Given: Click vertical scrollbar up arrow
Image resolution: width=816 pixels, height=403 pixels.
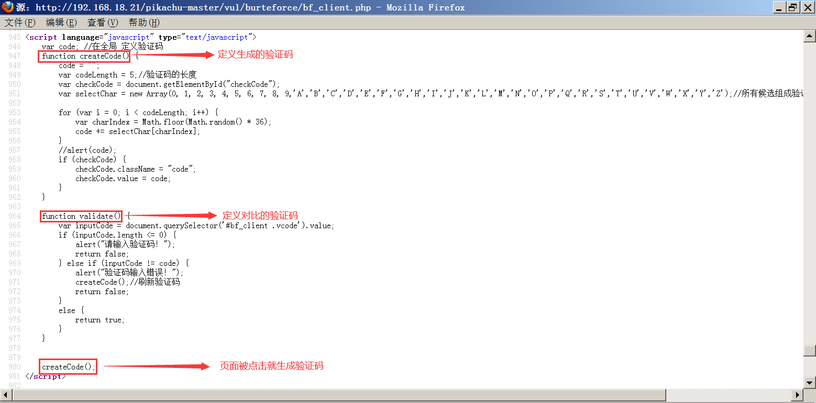Looking at the screenshot, I should tap(810, 36).
